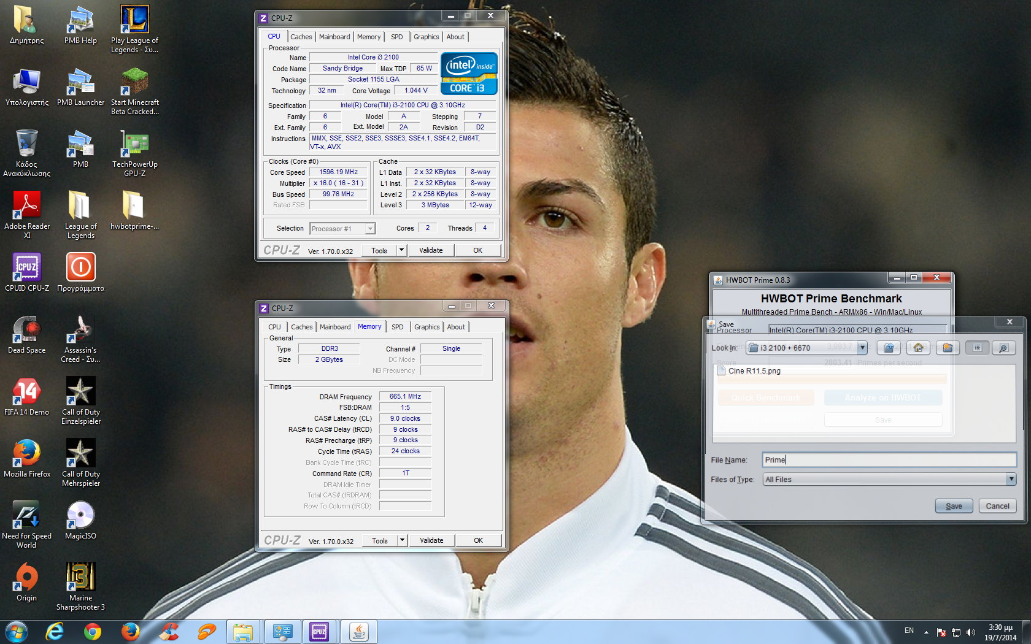Screen dimensions: 1031x644
Task: Create a new folder in Save dialog
Action: tap(948, 348)
